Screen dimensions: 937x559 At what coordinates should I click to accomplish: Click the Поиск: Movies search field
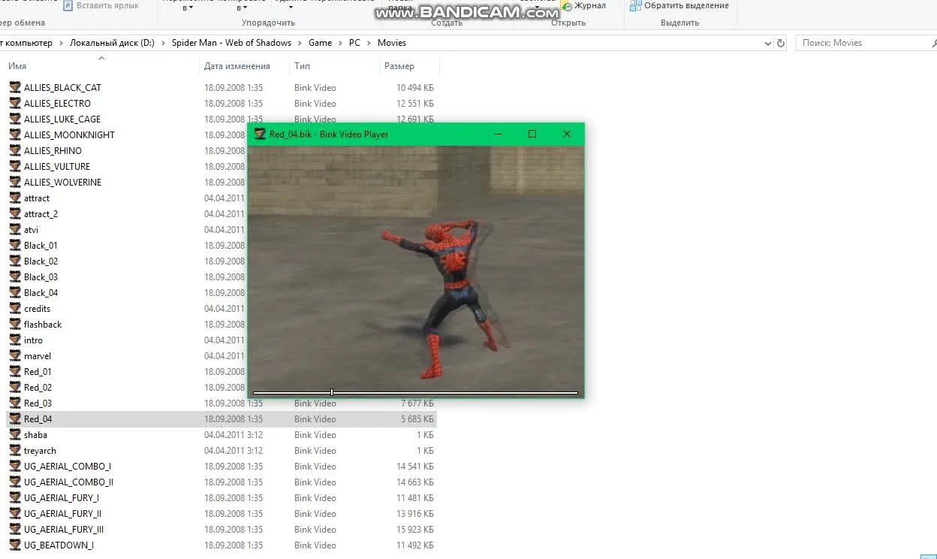(863, 43)
